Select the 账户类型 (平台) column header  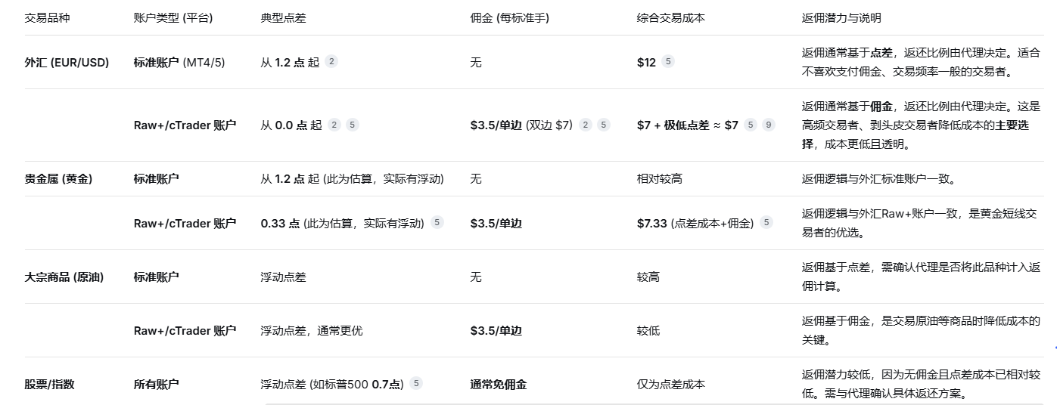click(x=173, y=18)
